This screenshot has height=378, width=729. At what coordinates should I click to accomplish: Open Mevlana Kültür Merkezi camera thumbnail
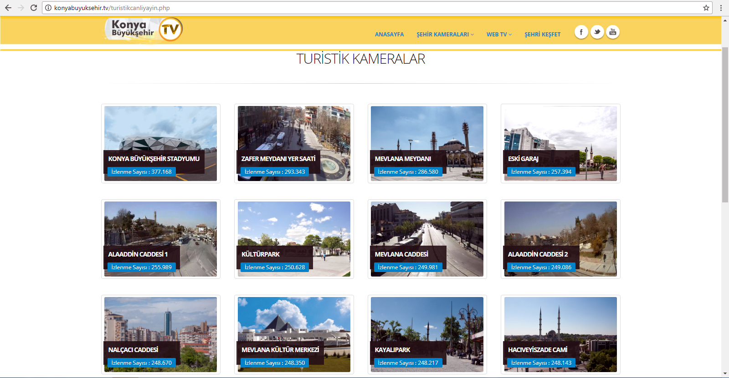tap(294, 334)
